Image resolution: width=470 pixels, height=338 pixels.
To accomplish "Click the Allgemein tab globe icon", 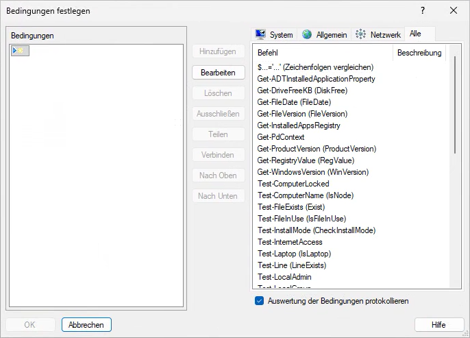I will tap(307, 35).
